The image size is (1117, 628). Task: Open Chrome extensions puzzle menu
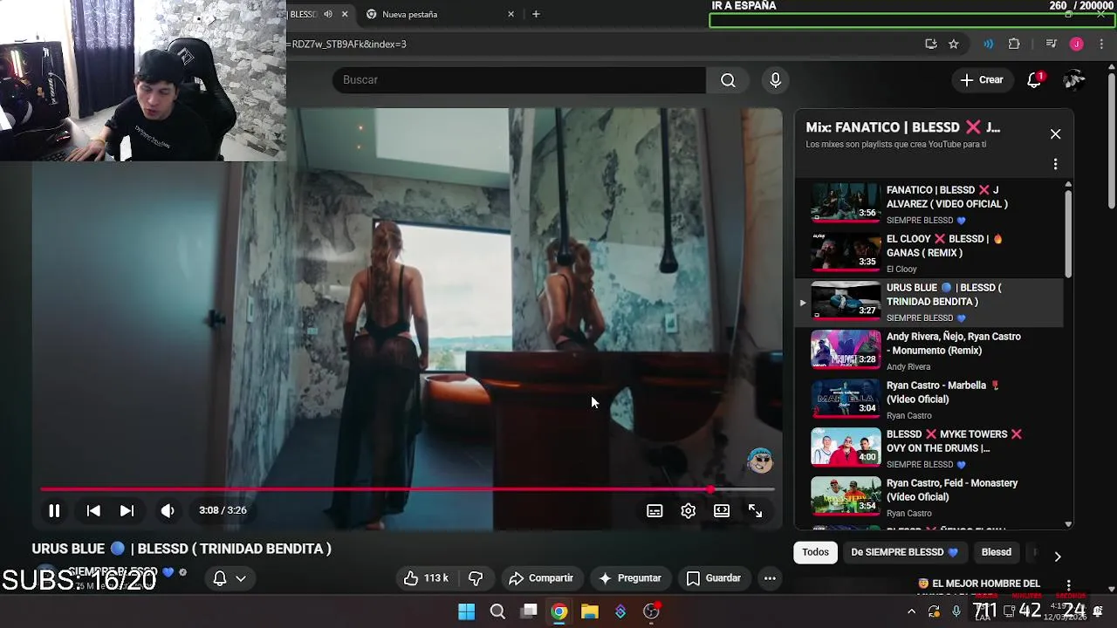point(1014,44)
